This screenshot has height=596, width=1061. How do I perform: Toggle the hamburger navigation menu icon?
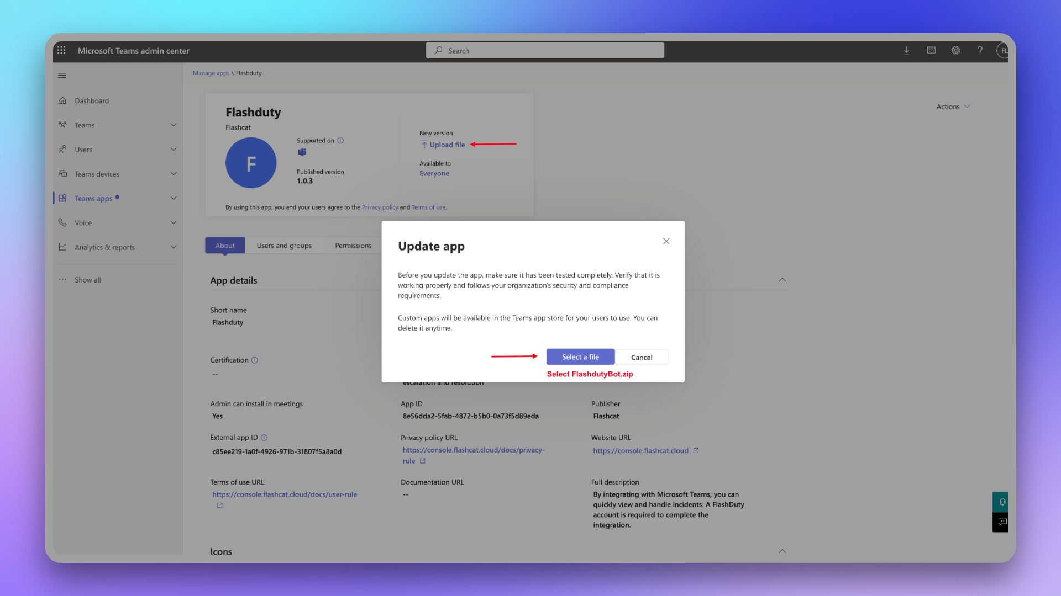coord(62,76)
